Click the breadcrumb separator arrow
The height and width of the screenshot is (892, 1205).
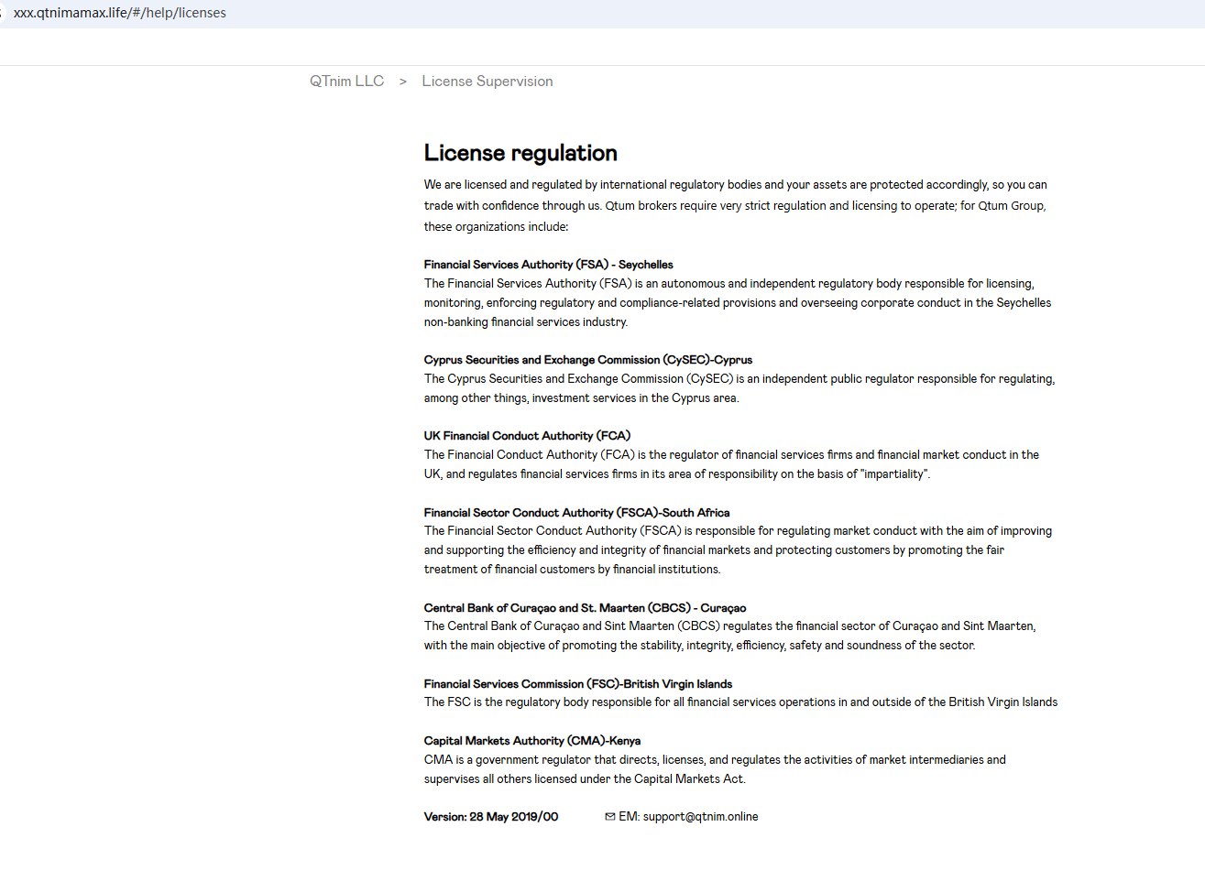pos(403,82)
